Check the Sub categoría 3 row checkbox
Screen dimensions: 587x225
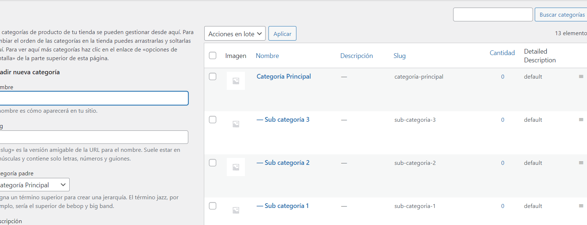coord(213,120)
